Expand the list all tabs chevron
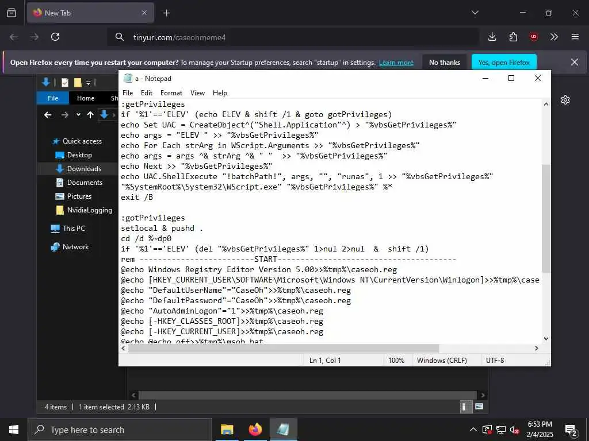 point(475,13)
